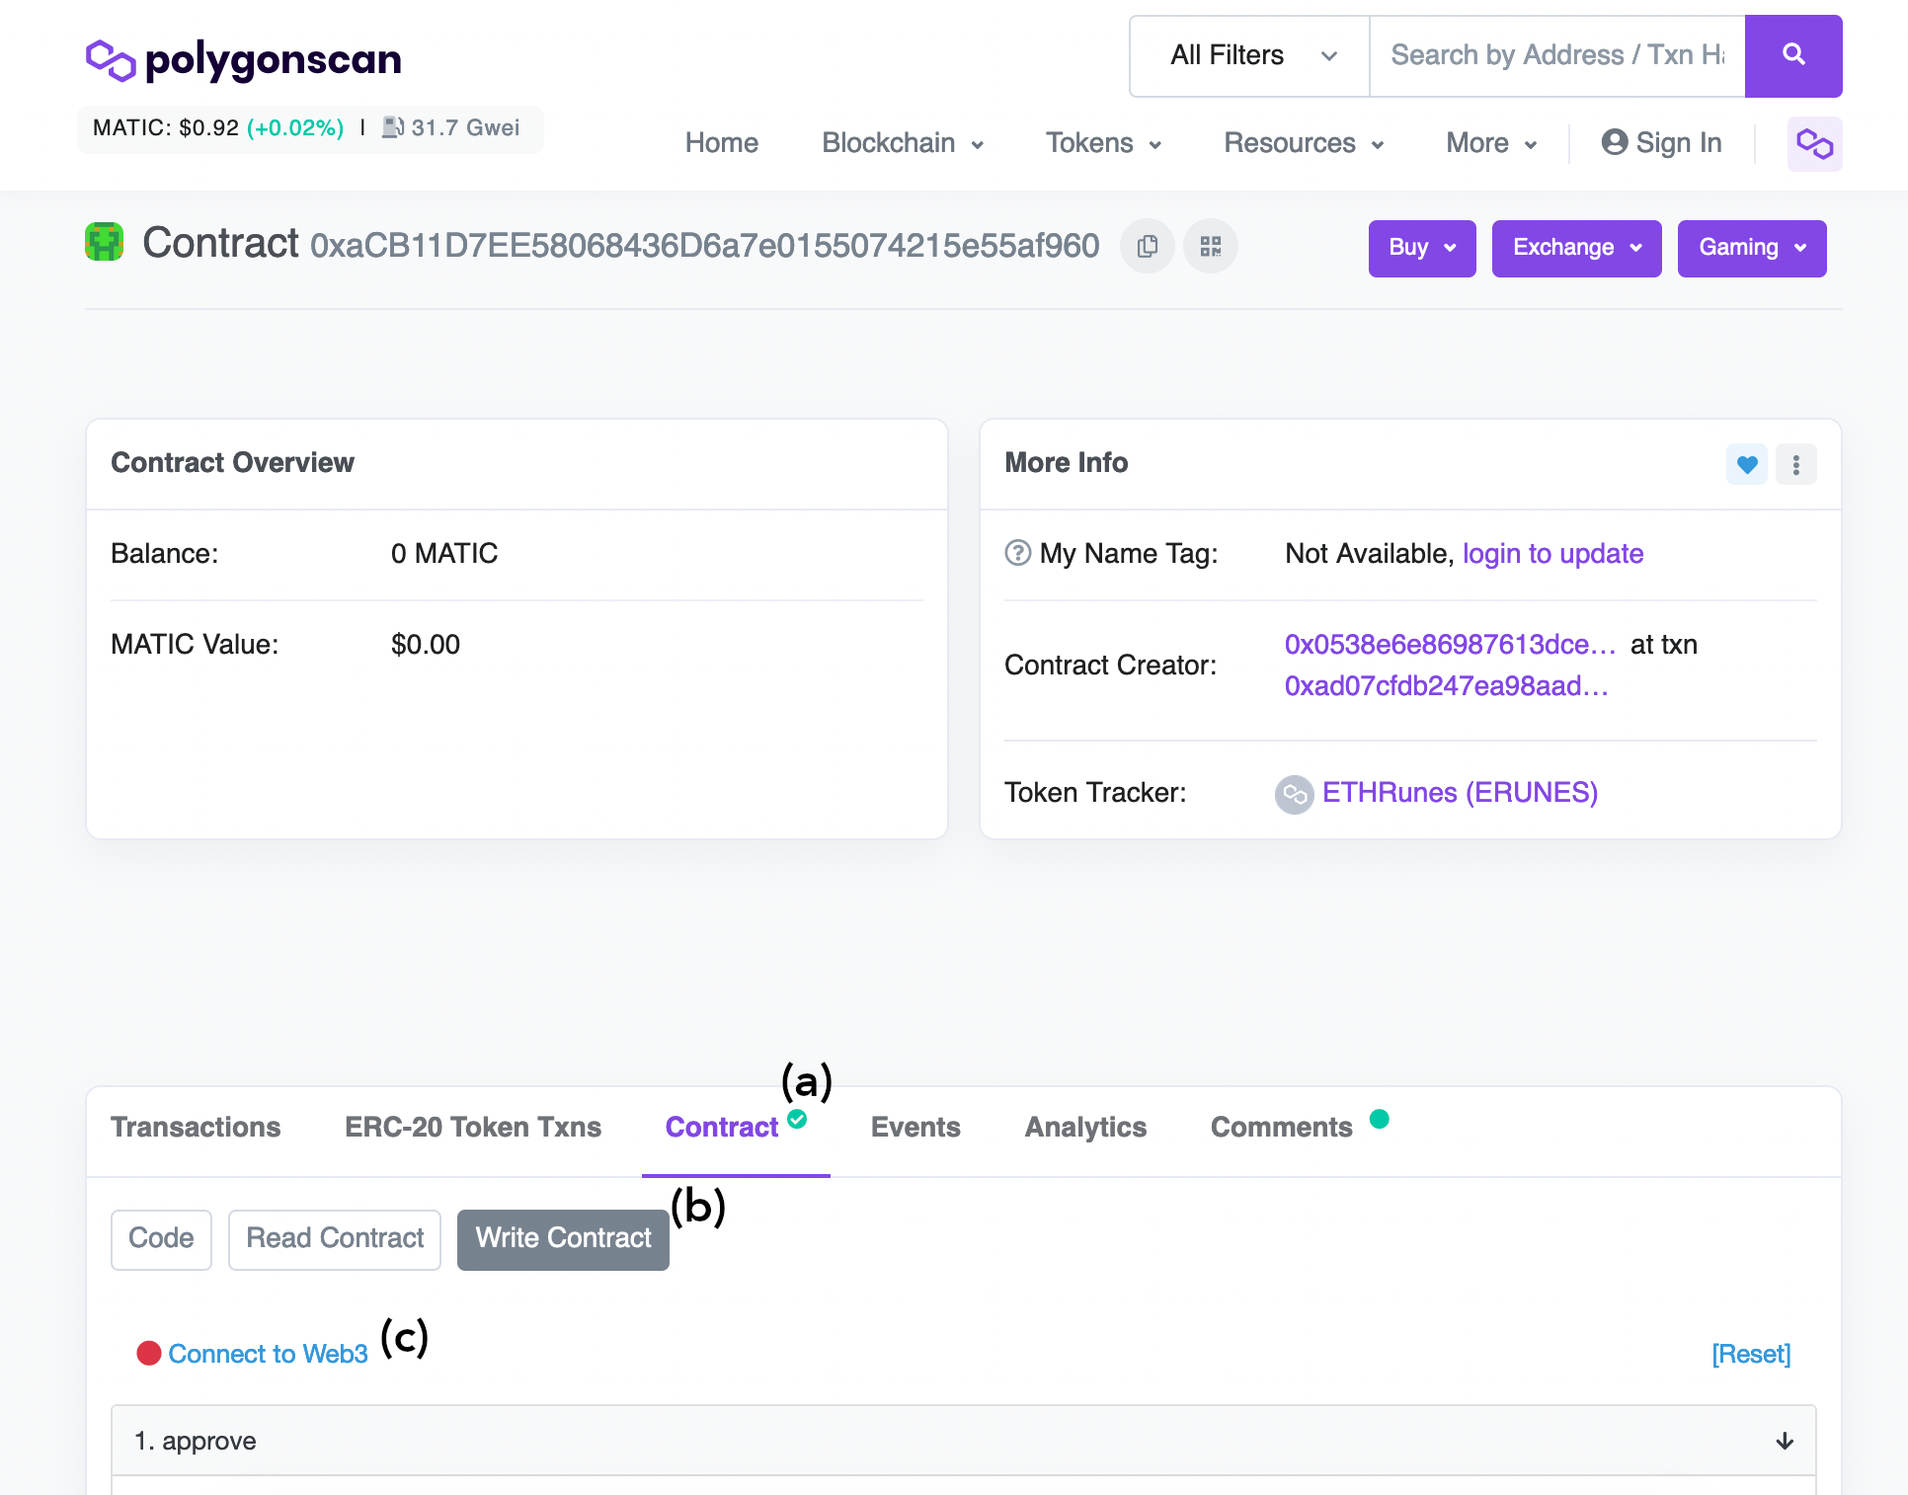The width and height of the screenshot is (1908, 1495).
Task: Expand the Tokens menu
Action: point(1103,143)
